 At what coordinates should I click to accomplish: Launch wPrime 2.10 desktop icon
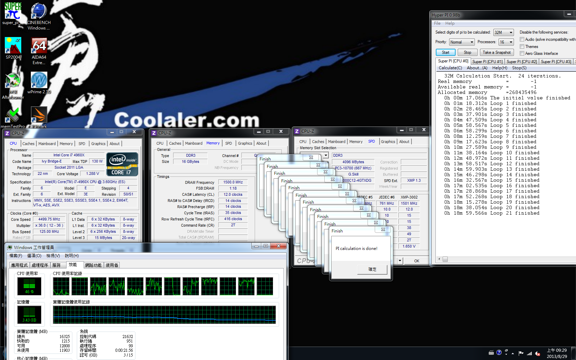pos(39,83)
